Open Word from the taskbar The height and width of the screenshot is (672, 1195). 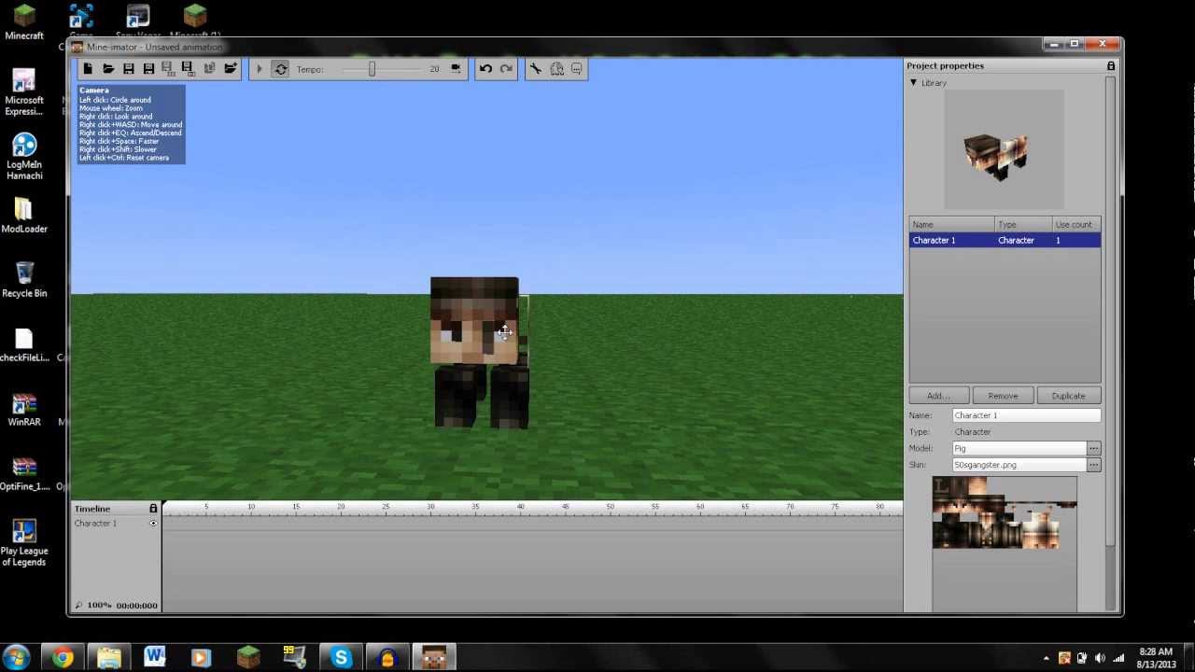pos(155,657)
